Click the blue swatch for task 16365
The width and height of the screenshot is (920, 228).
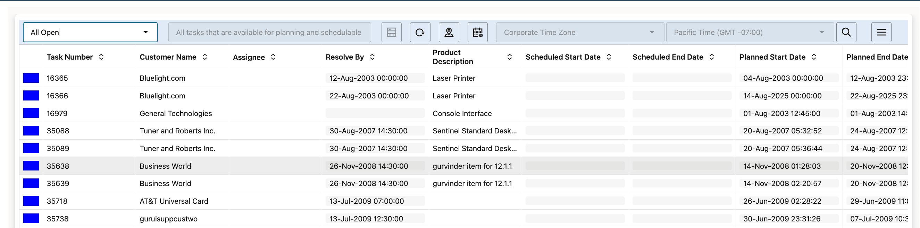coord(31,78)
